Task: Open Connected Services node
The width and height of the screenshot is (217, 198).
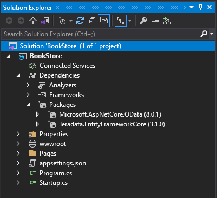Action: (x=68, y=66)
